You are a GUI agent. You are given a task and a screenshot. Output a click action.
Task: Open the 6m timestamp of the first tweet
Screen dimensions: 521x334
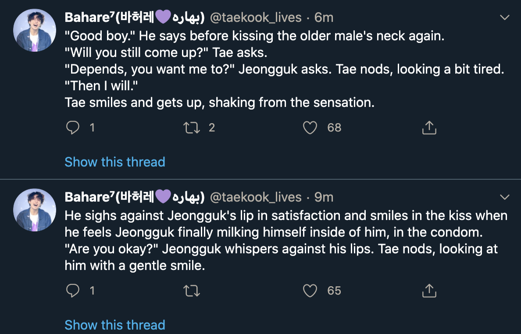pos(324,17)
